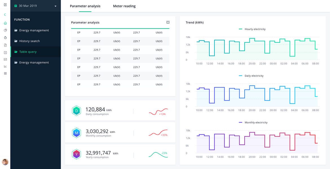
Task: Open the boxed trend chart icon
Action: coord(5,59)
